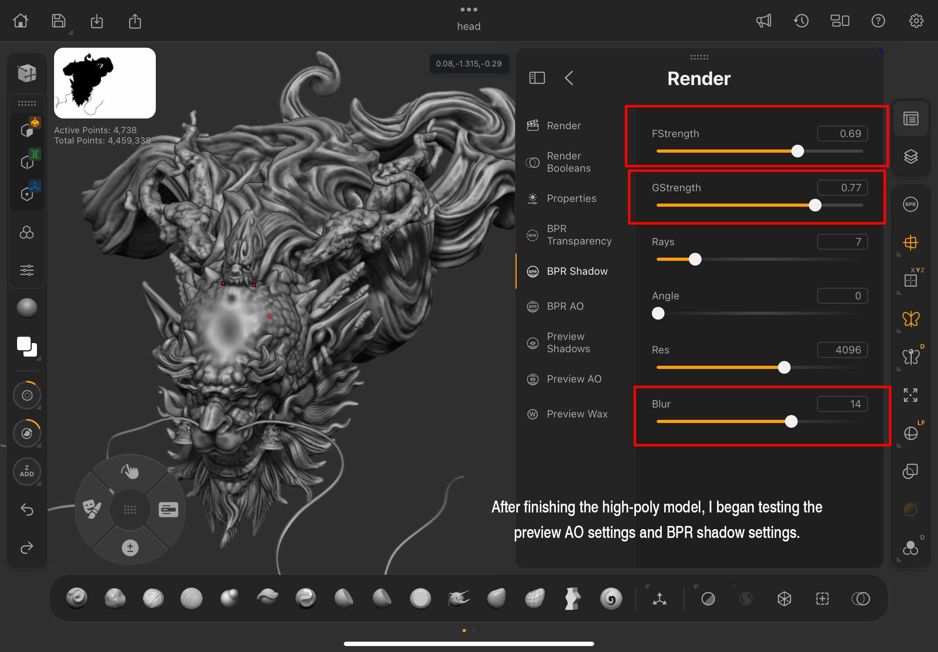The width and height of the screenshot is (938, 652).
Task: Open the BPR AO section
Action: pos(565,306)
